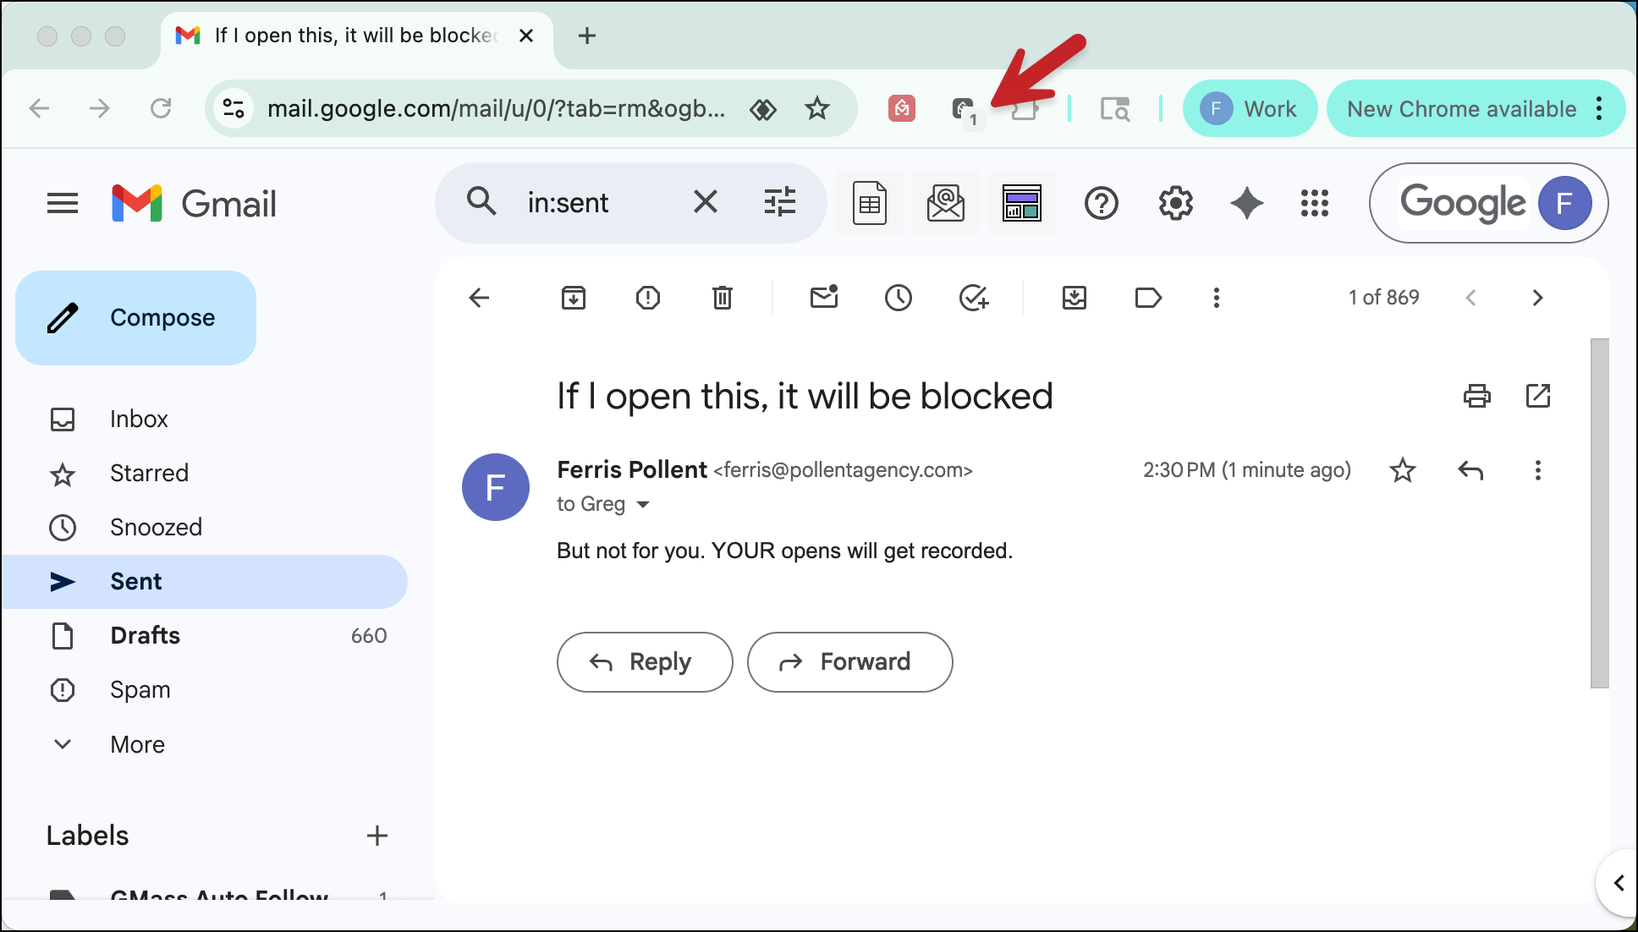Expand More in the sidebar

tap(137, 744)
